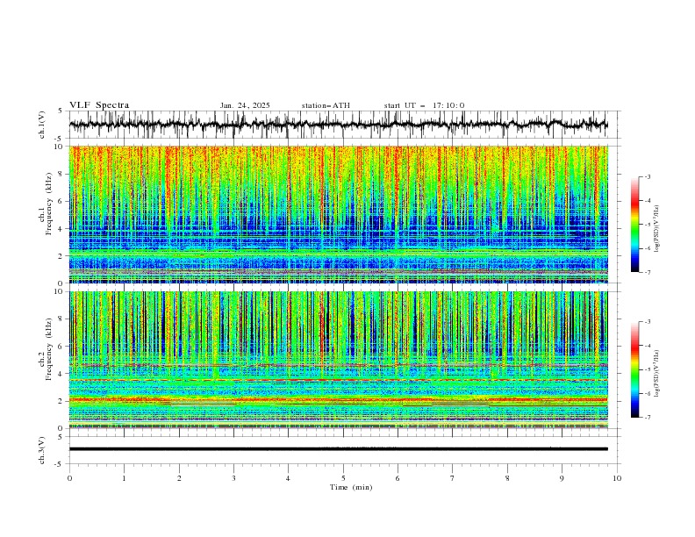Click the 'ch.1(V)' waveform axis label
The image size is (695, 537).
[42, 125]
